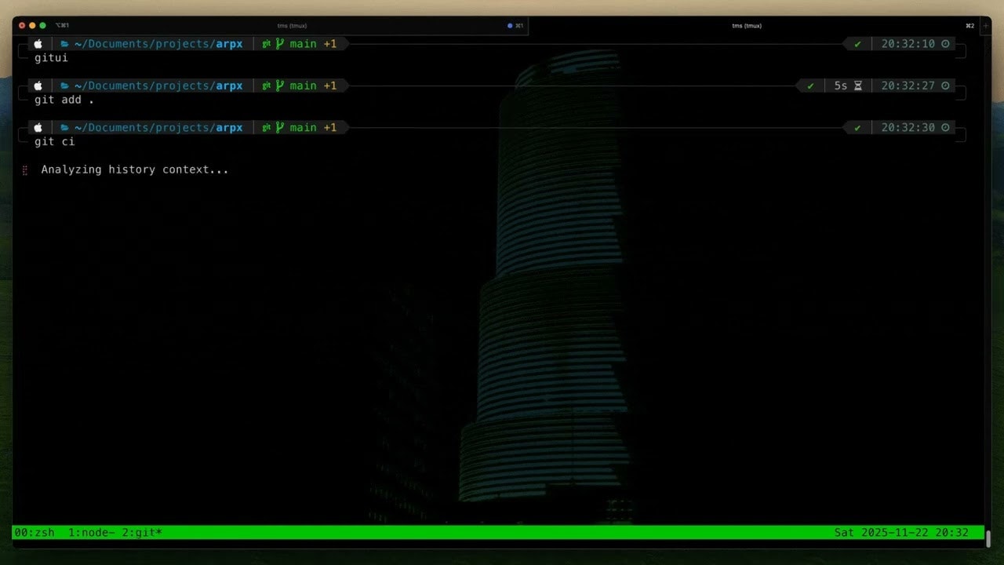Viewport: 1004px width, 565px height.
Task: Click the terminal scrollbar thumb at the window's right edge
Action: 988,539
